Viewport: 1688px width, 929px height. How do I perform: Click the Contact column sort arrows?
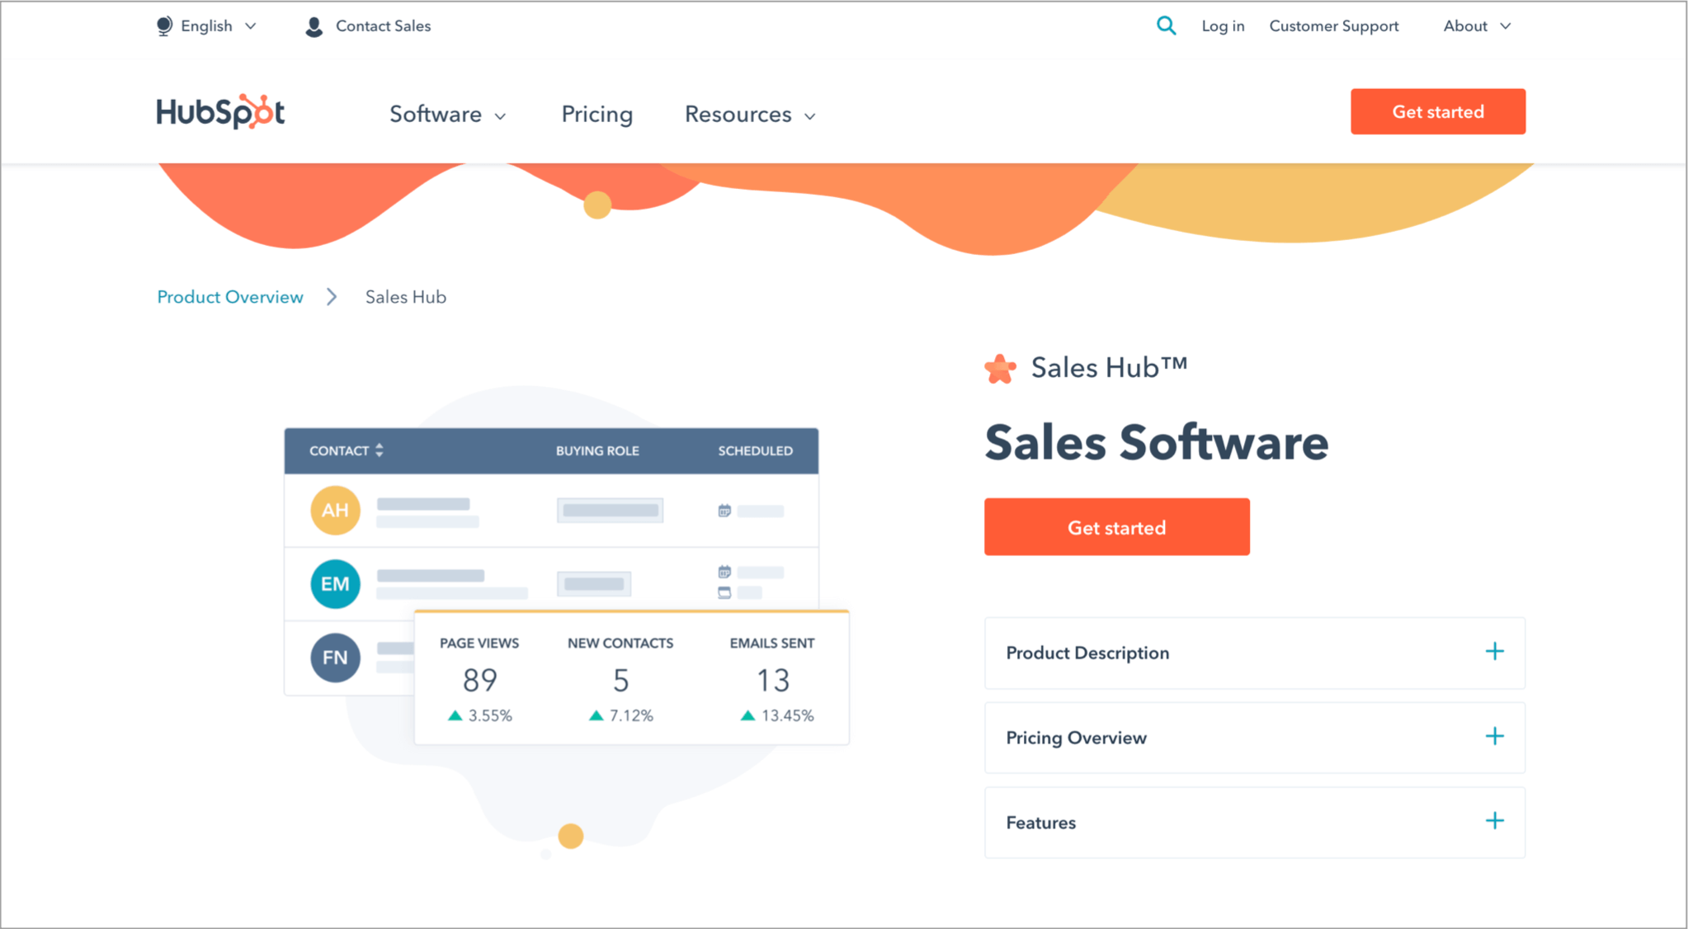(x=380, y=450)
